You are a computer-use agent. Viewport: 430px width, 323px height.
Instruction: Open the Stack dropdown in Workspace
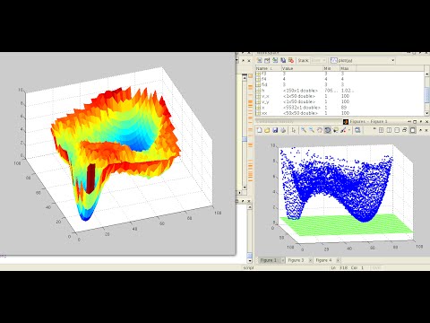point(318,60)
